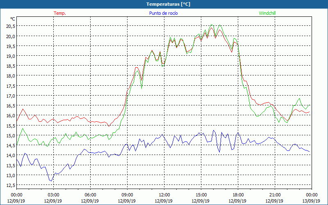Select the green Windchill legend label

point(267,13)
